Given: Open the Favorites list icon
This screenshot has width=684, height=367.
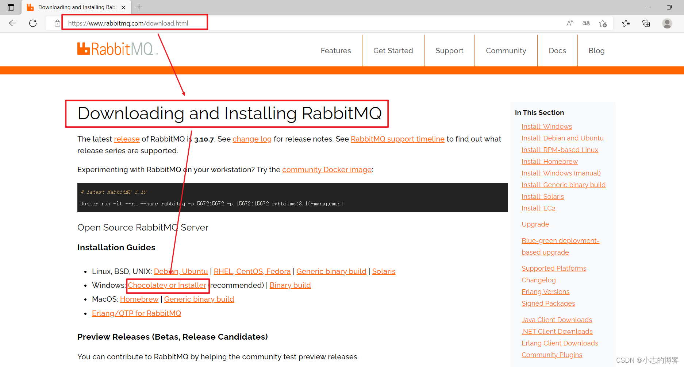Looking at the screenshot, I should pyautogui.click(x=626, y=23).
